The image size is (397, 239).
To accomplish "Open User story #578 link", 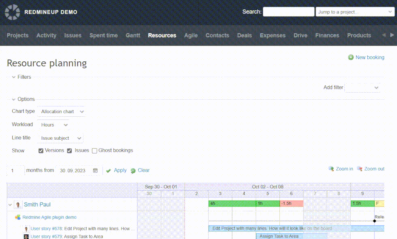I will [x=46, y=229].
